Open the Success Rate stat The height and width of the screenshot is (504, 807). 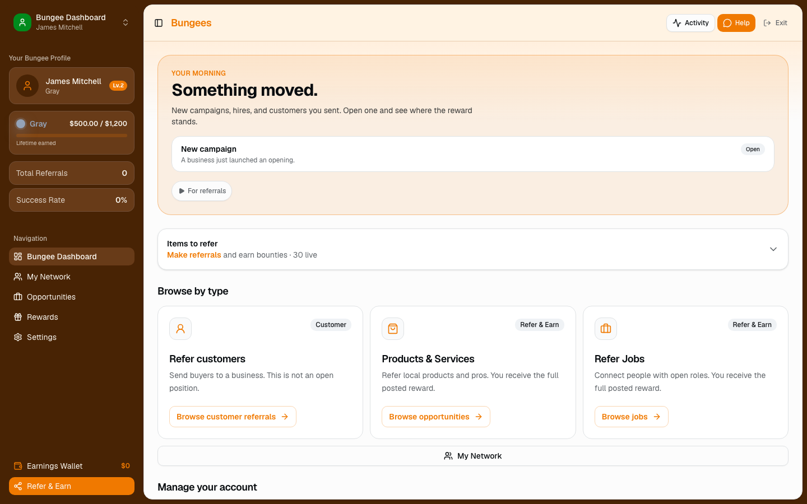[72, 200]
